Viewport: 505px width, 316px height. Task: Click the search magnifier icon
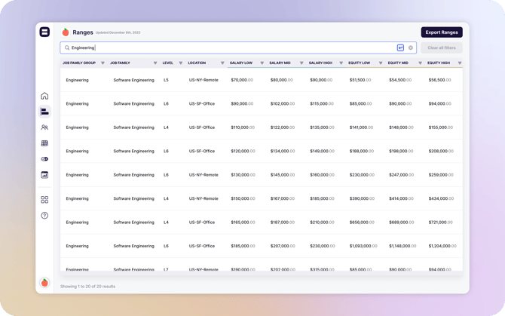(x=67, y=48)
